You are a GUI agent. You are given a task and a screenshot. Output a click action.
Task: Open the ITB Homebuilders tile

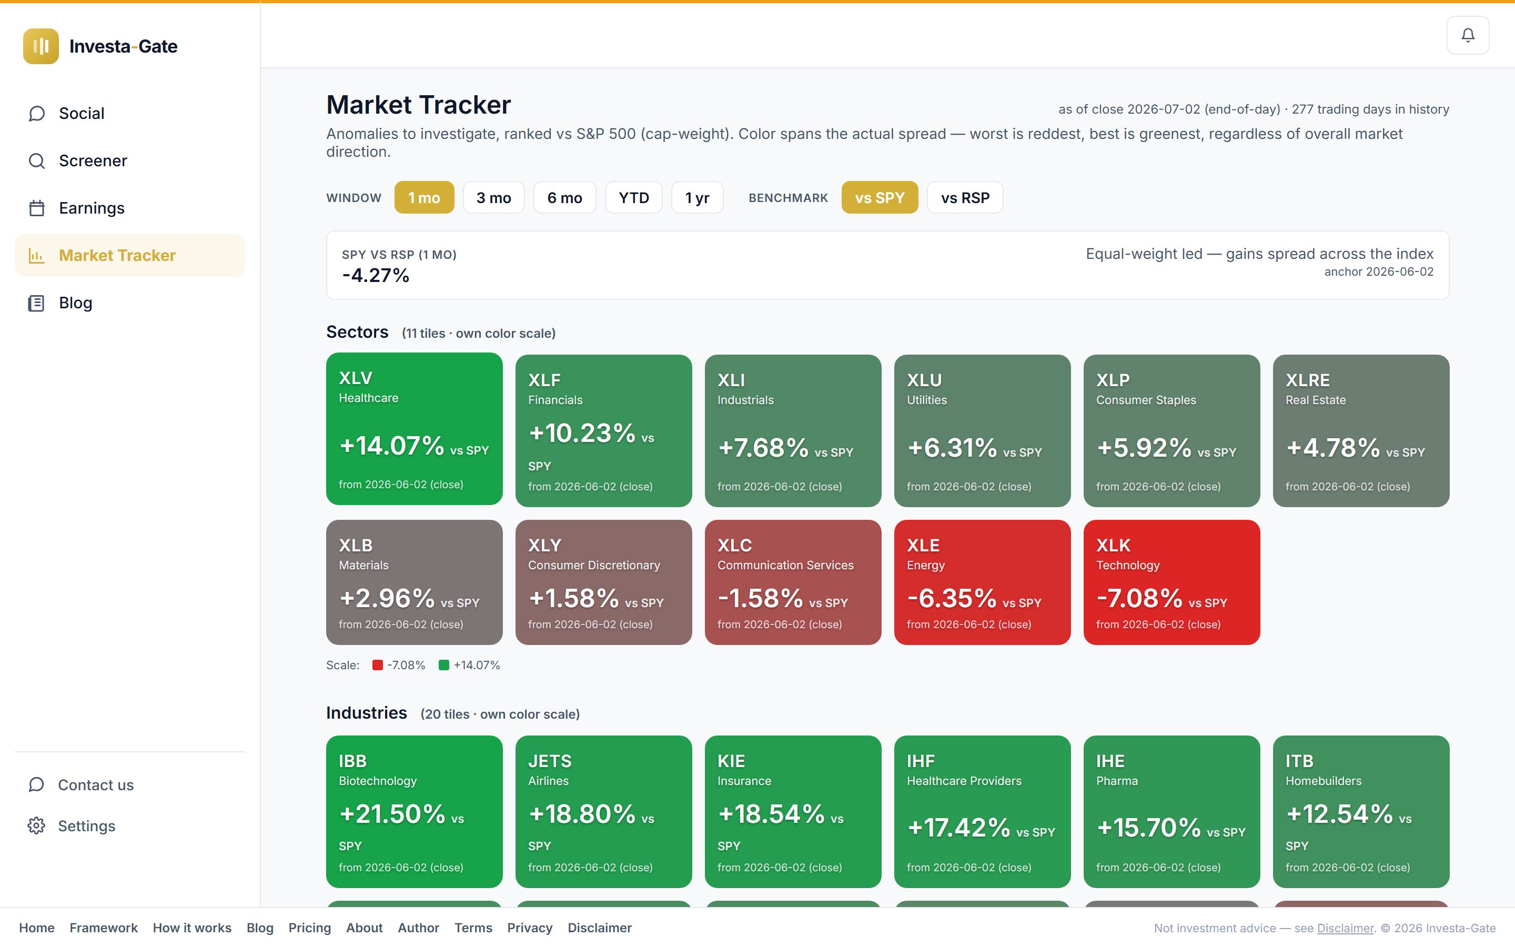click(1361, 812)
